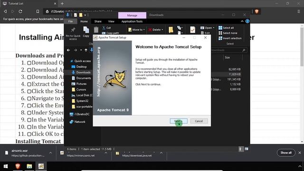Open the Open dropdown in ribbon

pyautogui.click(x=207, y=28)
